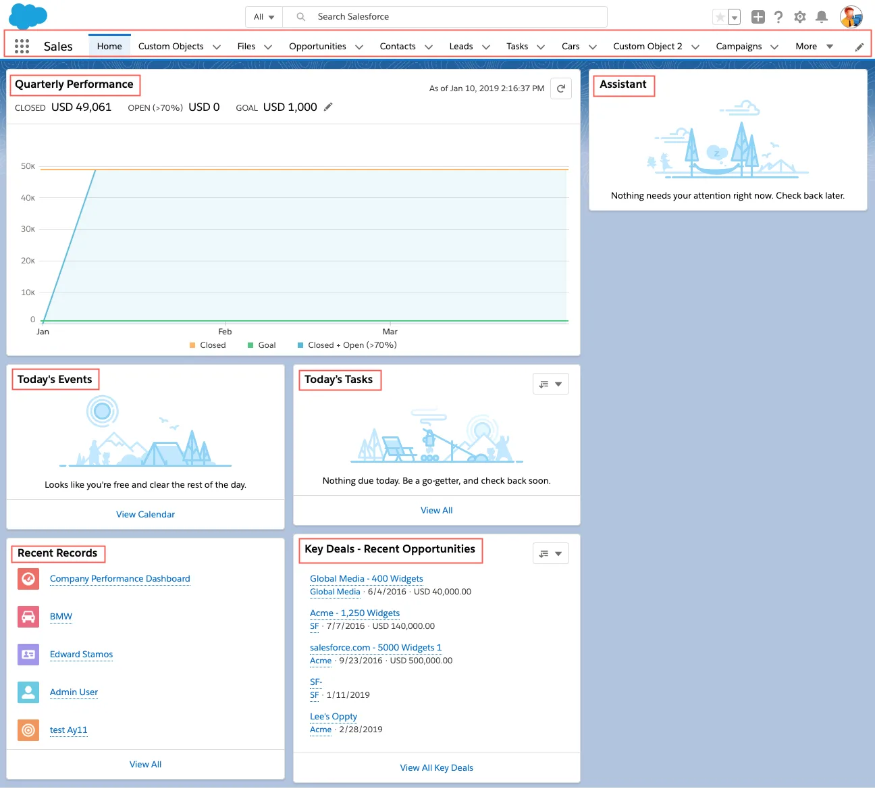Viewport: 875px width, 789px height.
Task: Expand the Tasks tab chevron
Action: pos(541,47)
